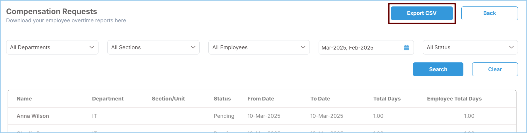
Task: Click the Total Days column header
Action: (387, 99)
